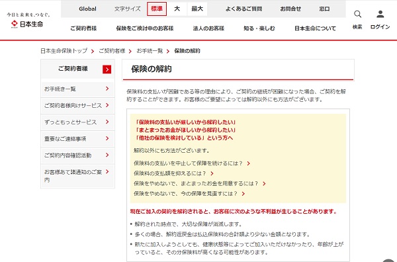Go to お手続一覧 breadcrumb link
This screenshot has height=262, width=397.
tap(150, 51)
